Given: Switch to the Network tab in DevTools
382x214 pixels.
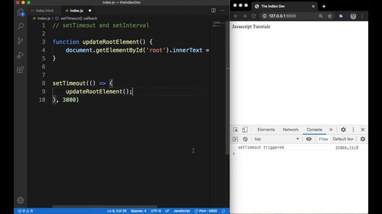Looking at the screenshot, I should pos(291,130).
